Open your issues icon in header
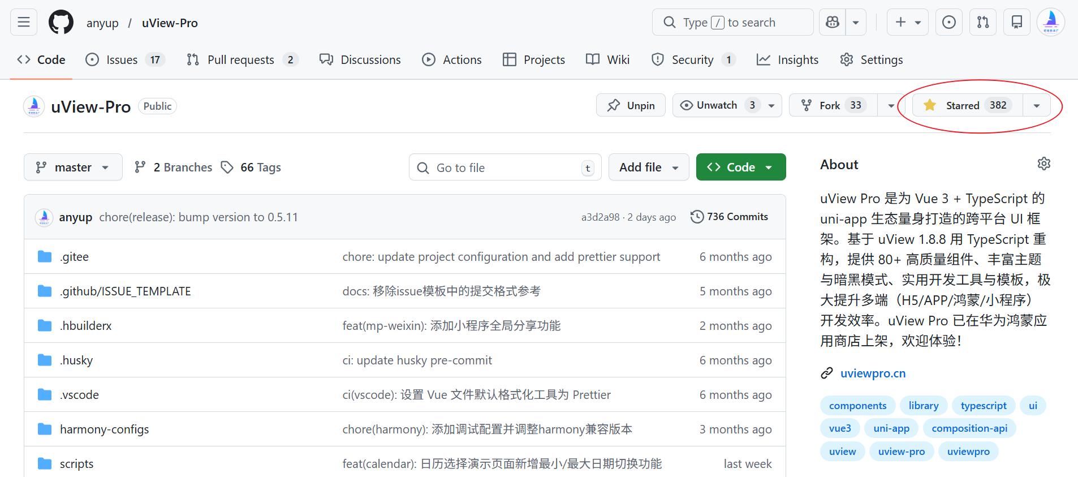Image resolution: width=1078 pixels, height=477 pixels. [949, 22]
